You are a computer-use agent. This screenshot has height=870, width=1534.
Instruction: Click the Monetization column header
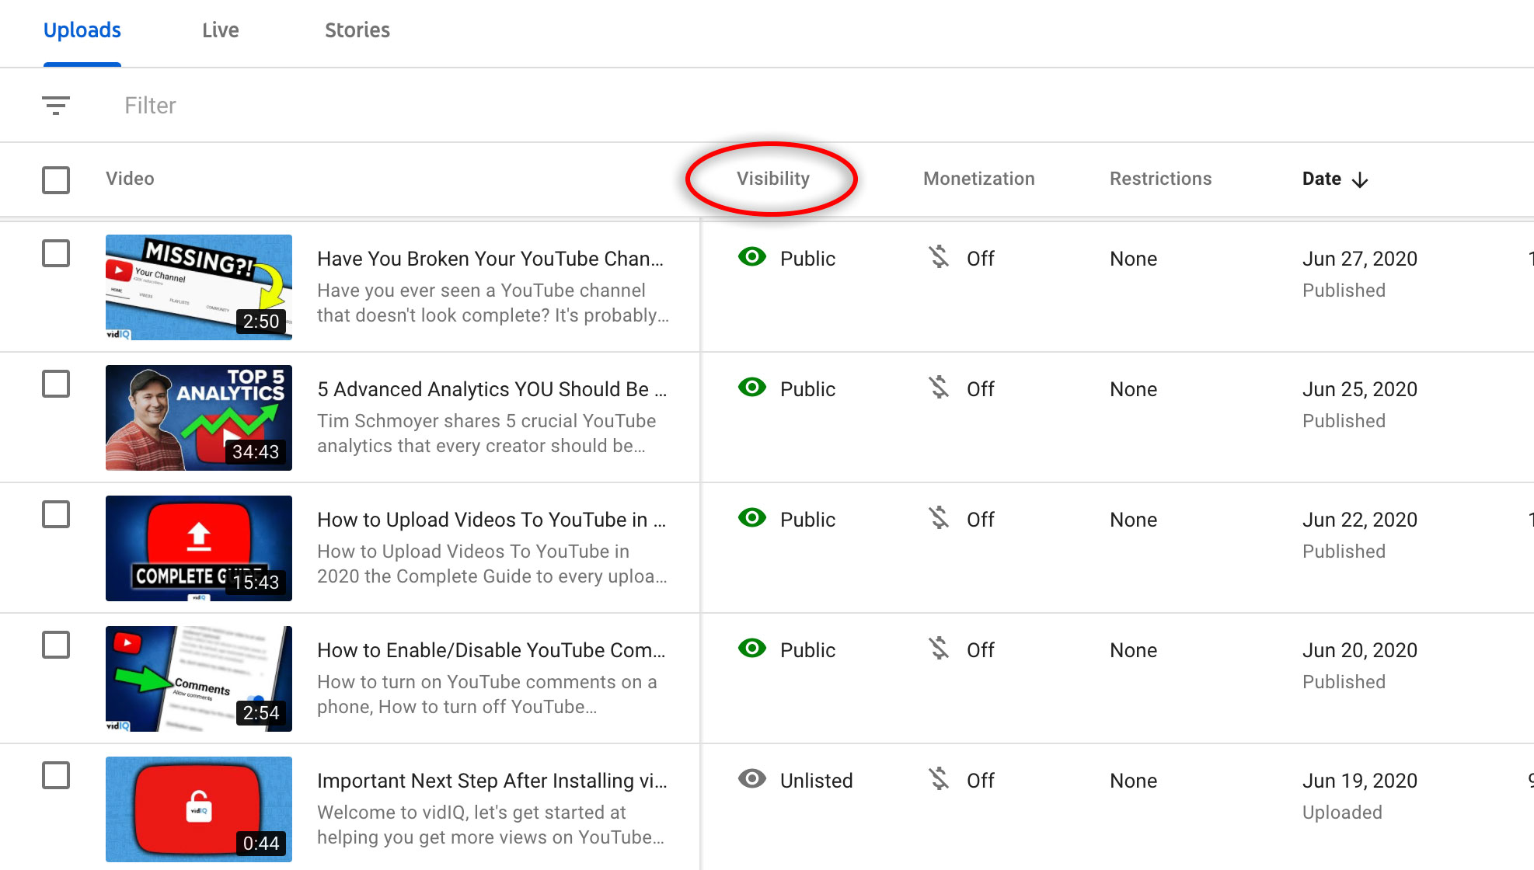(x=978, y=179)
